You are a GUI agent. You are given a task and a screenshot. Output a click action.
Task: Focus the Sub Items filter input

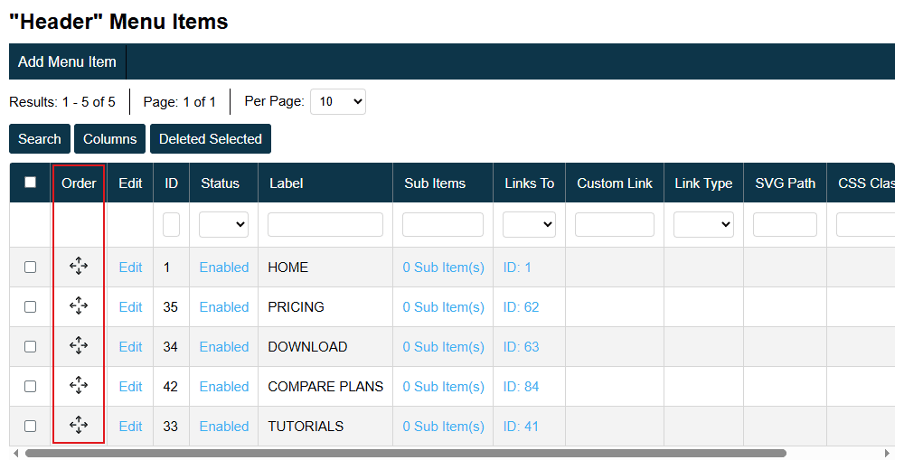pyautogui.click(x=443, y=225)
